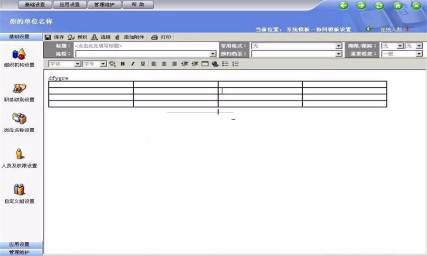Screen dimensions: 427x256
Task: Print the document using 打印
Action: click(x=161, y=37)
